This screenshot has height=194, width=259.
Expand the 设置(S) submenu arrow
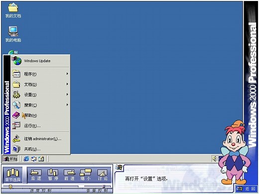tap(67, 95)
